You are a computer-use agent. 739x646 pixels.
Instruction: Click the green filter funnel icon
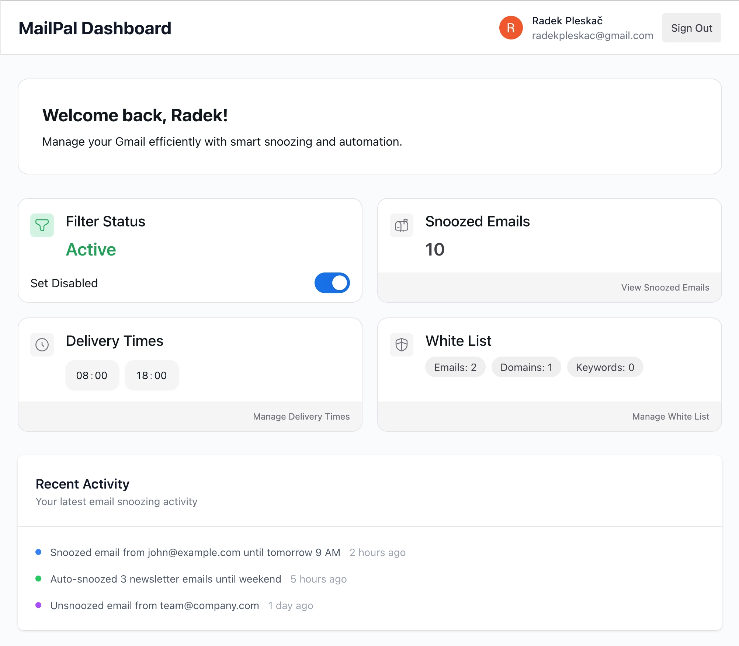click(42, 225)
